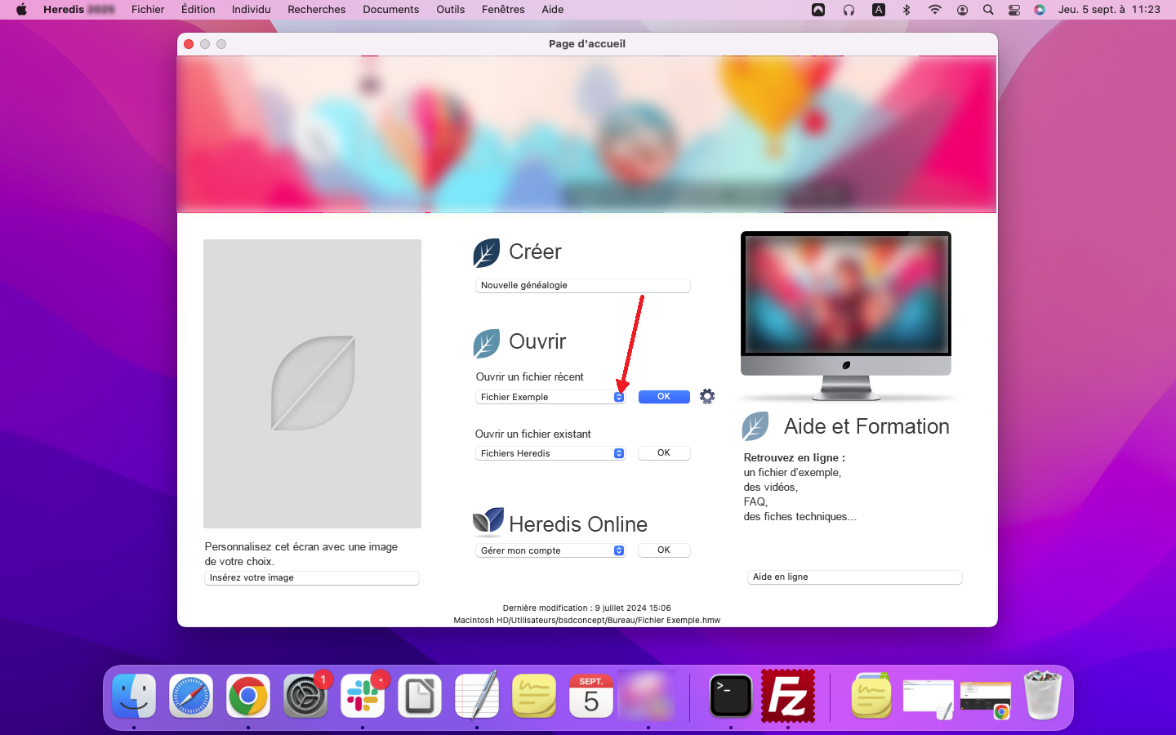Screen dimensions: 1176x735
Task: Click the Aide en ligne button
Action: (x=854, y=577)
